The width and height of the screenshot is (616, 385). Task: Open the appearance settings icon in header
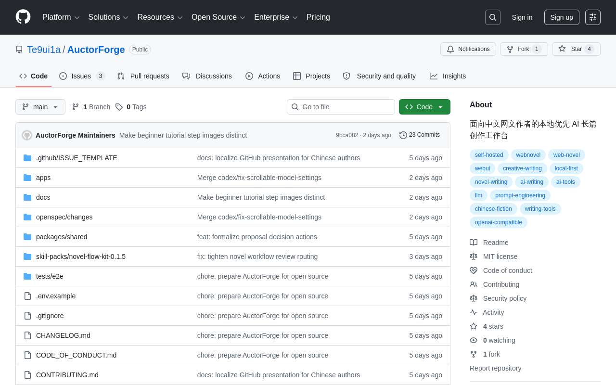point(593,17)
